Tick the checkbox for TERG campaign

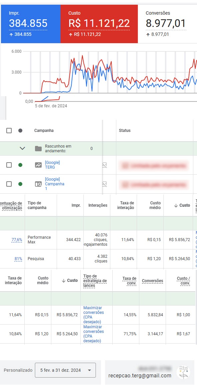pyautogui.click(x=9, y=165)
